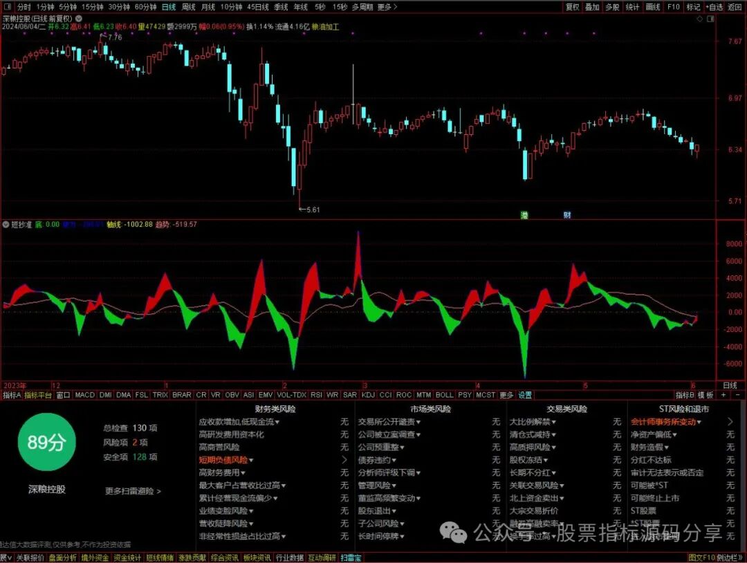
Task: Click the 叠加 overlay button
Action: [592, 7]
